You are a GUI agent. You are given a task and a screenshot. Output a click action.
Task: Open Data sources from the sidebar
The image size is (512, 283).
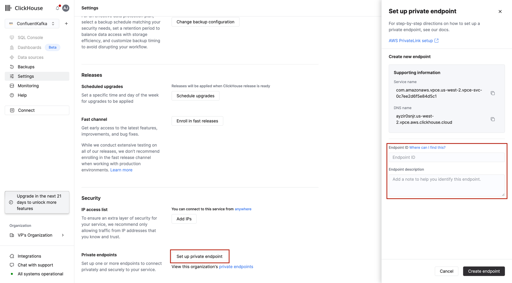click(x=30, y=57)
